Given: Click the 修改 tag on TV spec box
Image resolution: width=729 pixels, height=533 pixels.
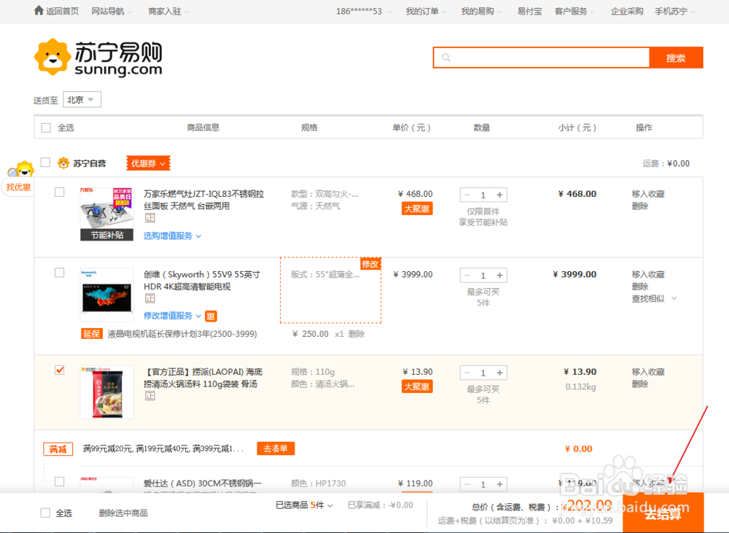Looking at the screenshot, I should click(x=370, y=264).
